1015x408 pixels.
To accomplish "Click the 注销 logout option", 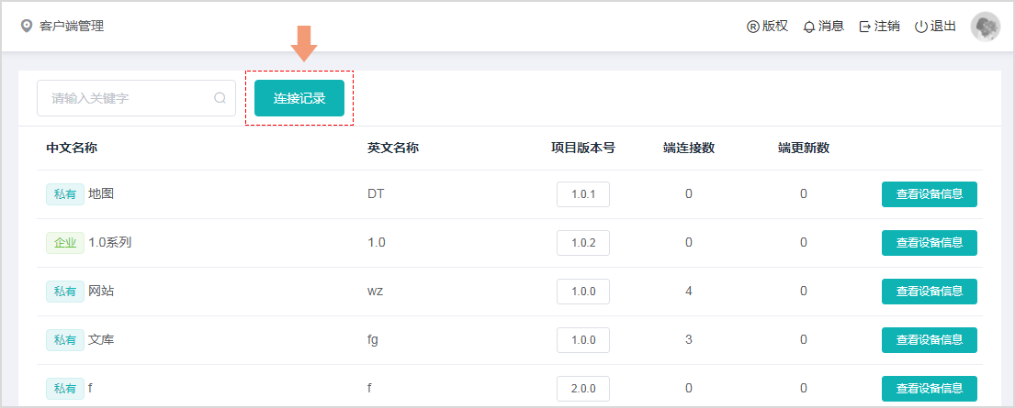I will [879, 26].
